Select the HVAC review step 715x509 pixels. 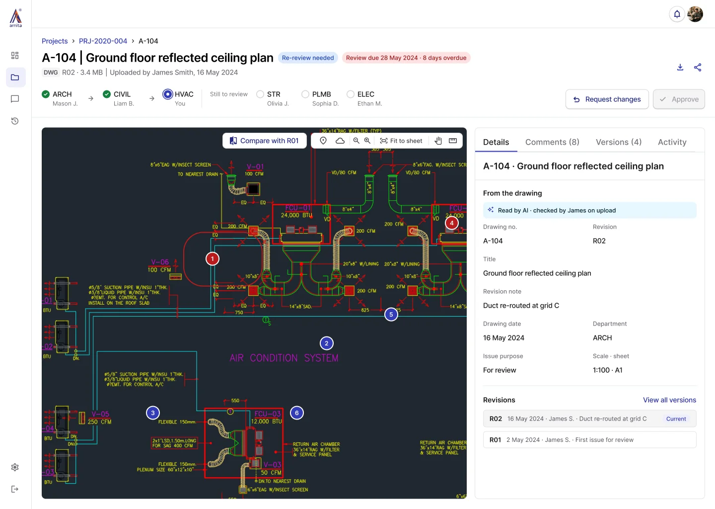178,98
